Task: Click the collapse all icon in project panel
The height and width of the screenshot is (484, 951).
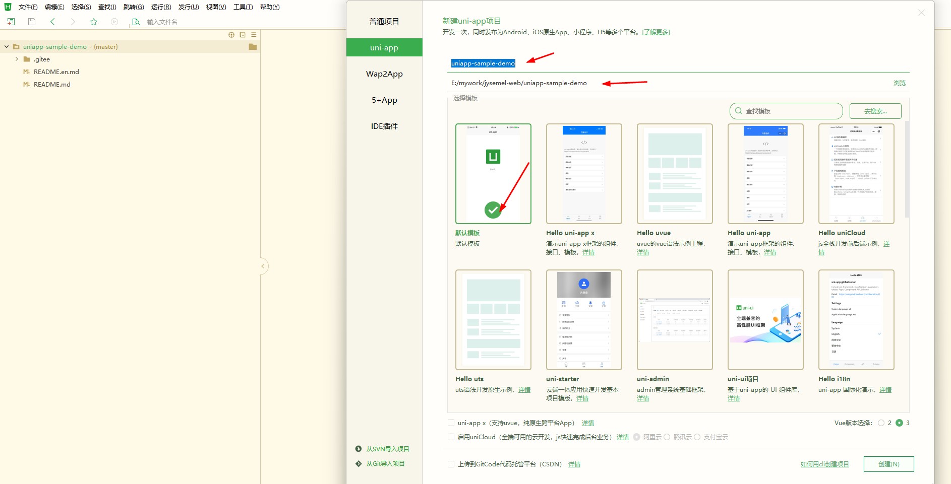Action: [x=243, y=35]
